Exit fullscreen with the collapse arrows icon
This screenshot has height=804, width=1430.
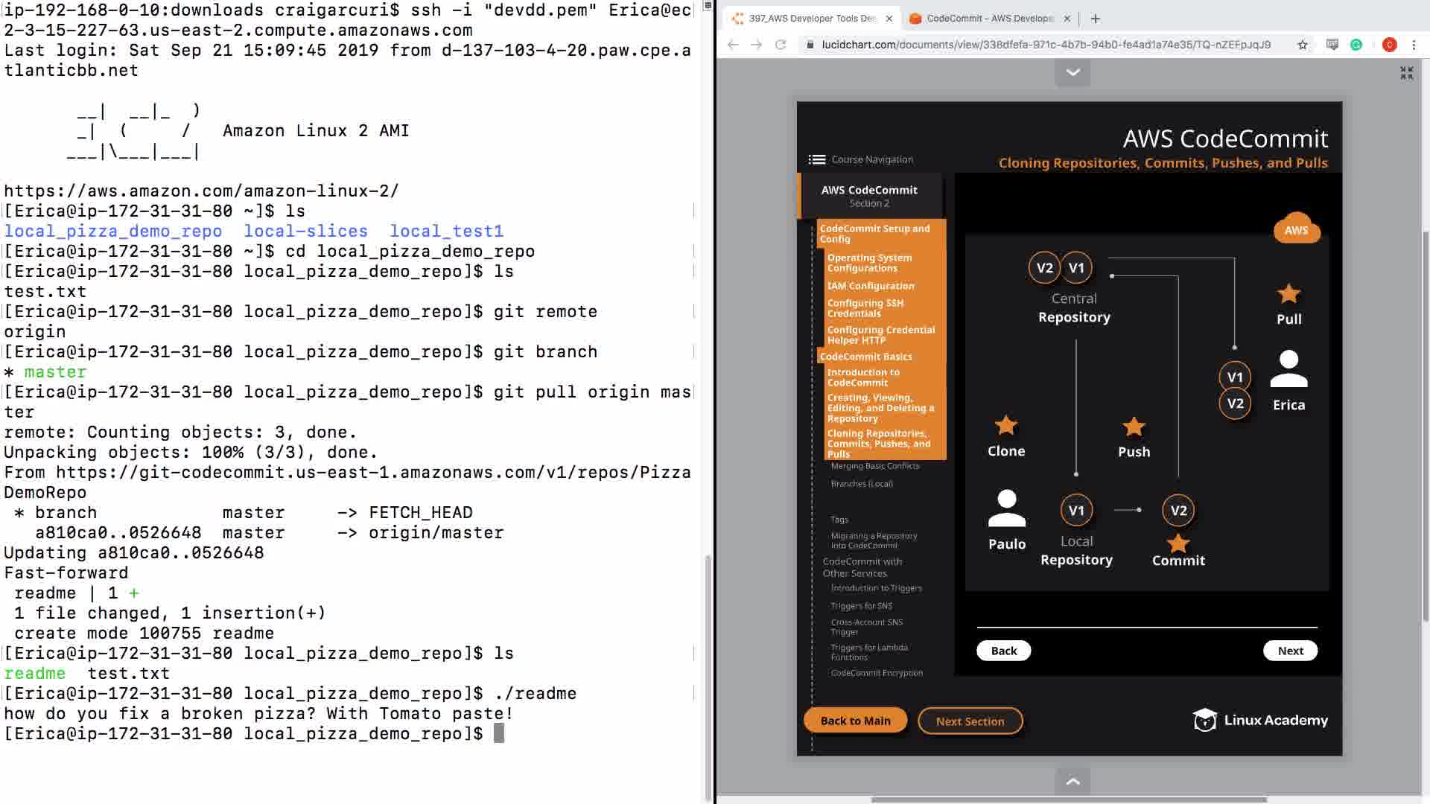[1406, 73]
